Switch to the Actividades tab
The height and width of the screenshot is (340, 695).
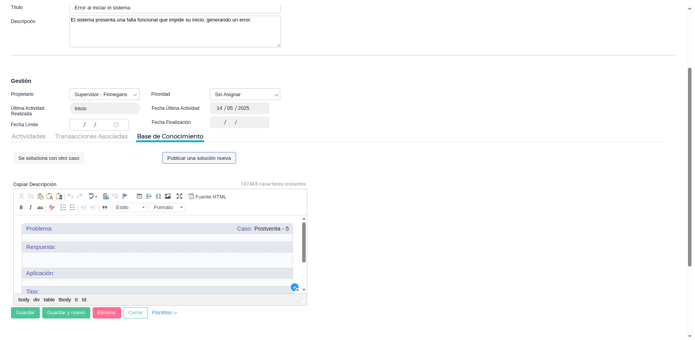[29, 136]
